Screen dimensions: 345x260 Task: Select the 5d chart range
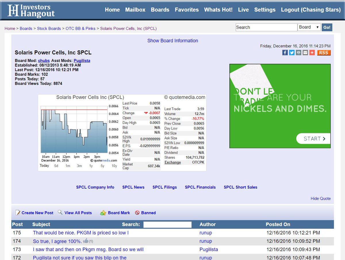[56, 166]
